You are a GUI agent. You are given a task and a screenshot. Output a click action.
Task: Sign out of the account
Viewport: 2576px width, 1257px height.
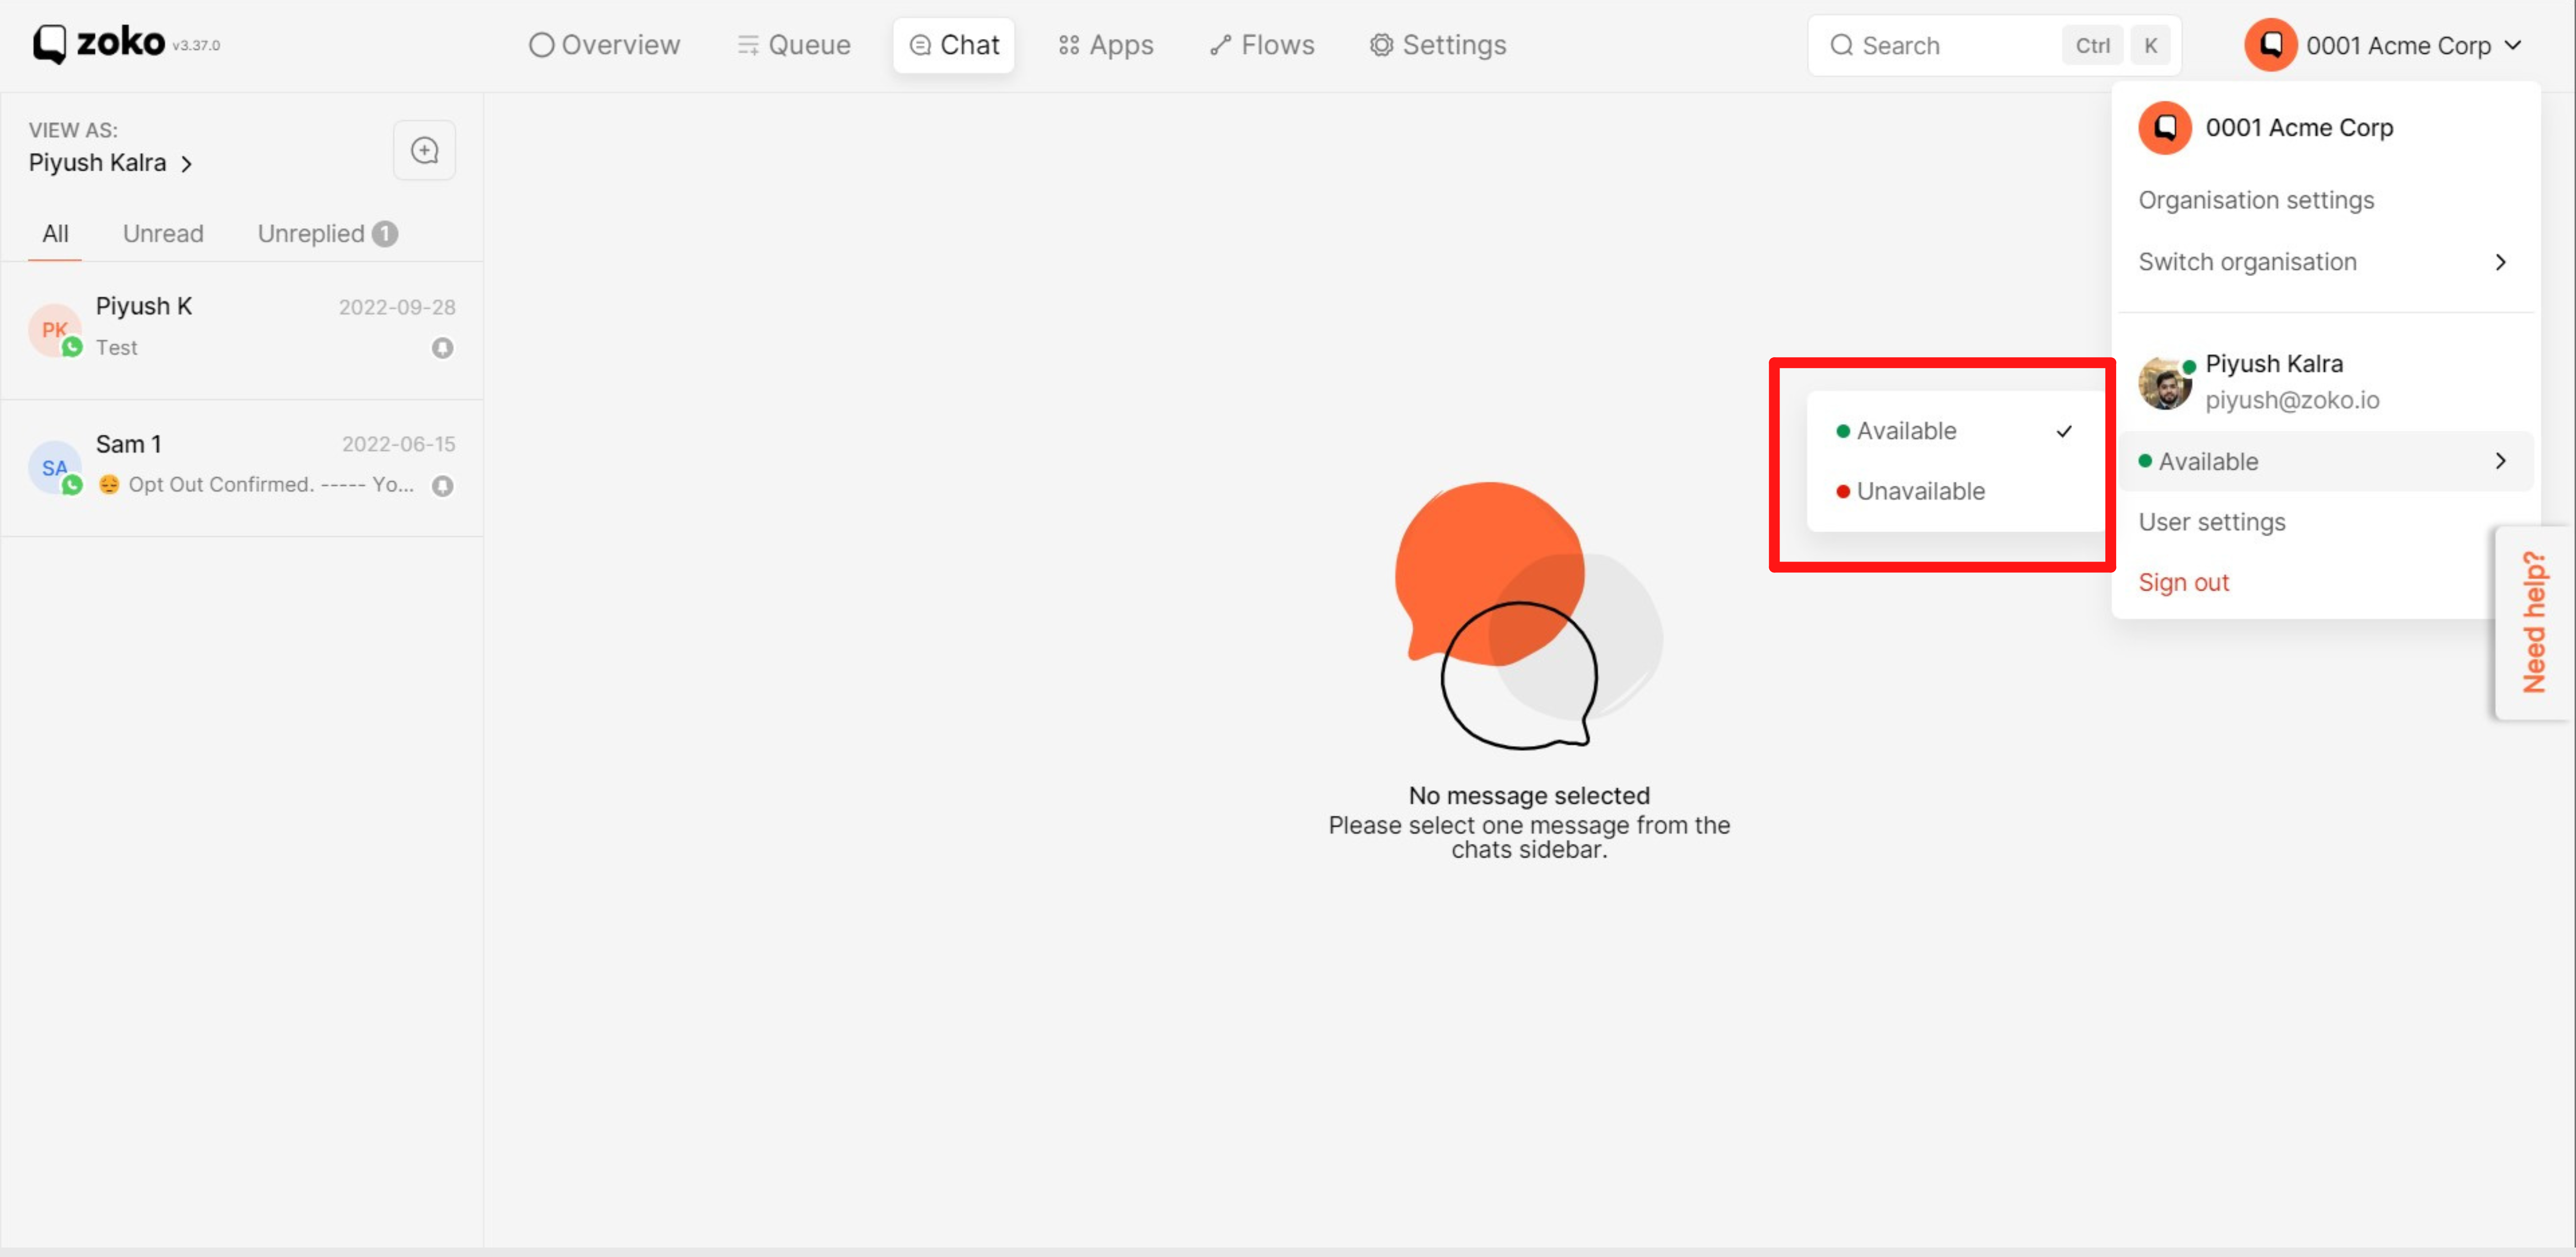(2183, 583)
